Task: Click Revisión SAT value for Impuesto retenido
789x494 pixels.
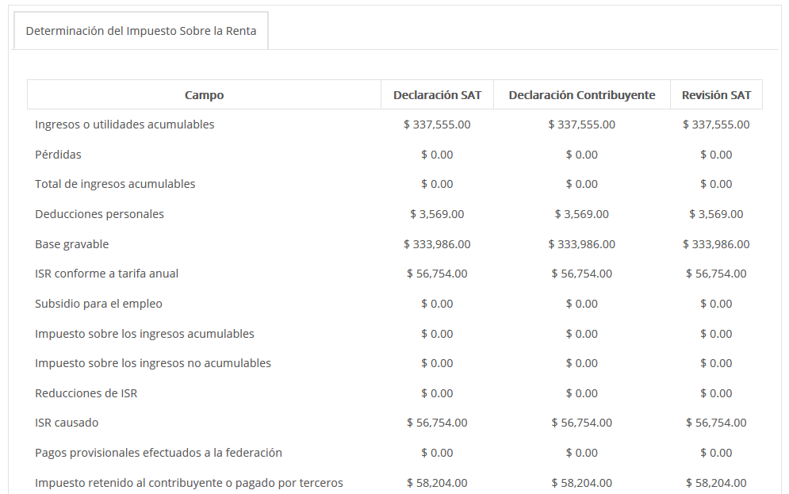Action: (x=716, y=483)
